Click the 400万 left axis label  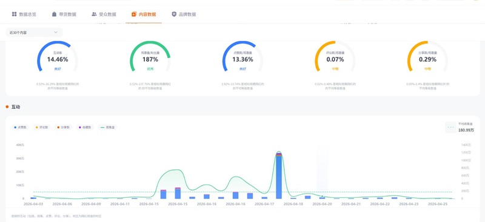pos(21,145)
